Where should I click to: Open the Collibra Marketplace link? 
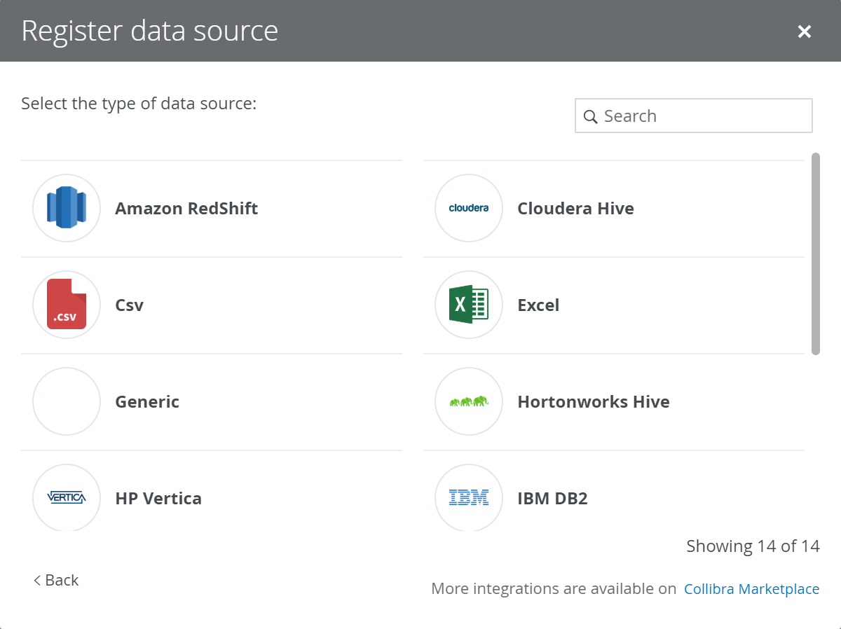click(751, 589)
